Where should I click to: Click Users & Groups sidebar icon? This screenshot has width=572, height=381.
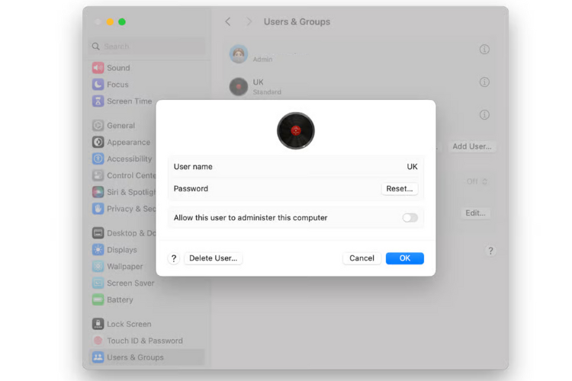tap(98, 357)
